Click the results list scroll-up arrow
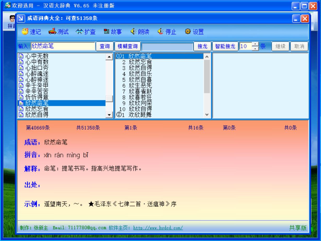 point(207,56)
